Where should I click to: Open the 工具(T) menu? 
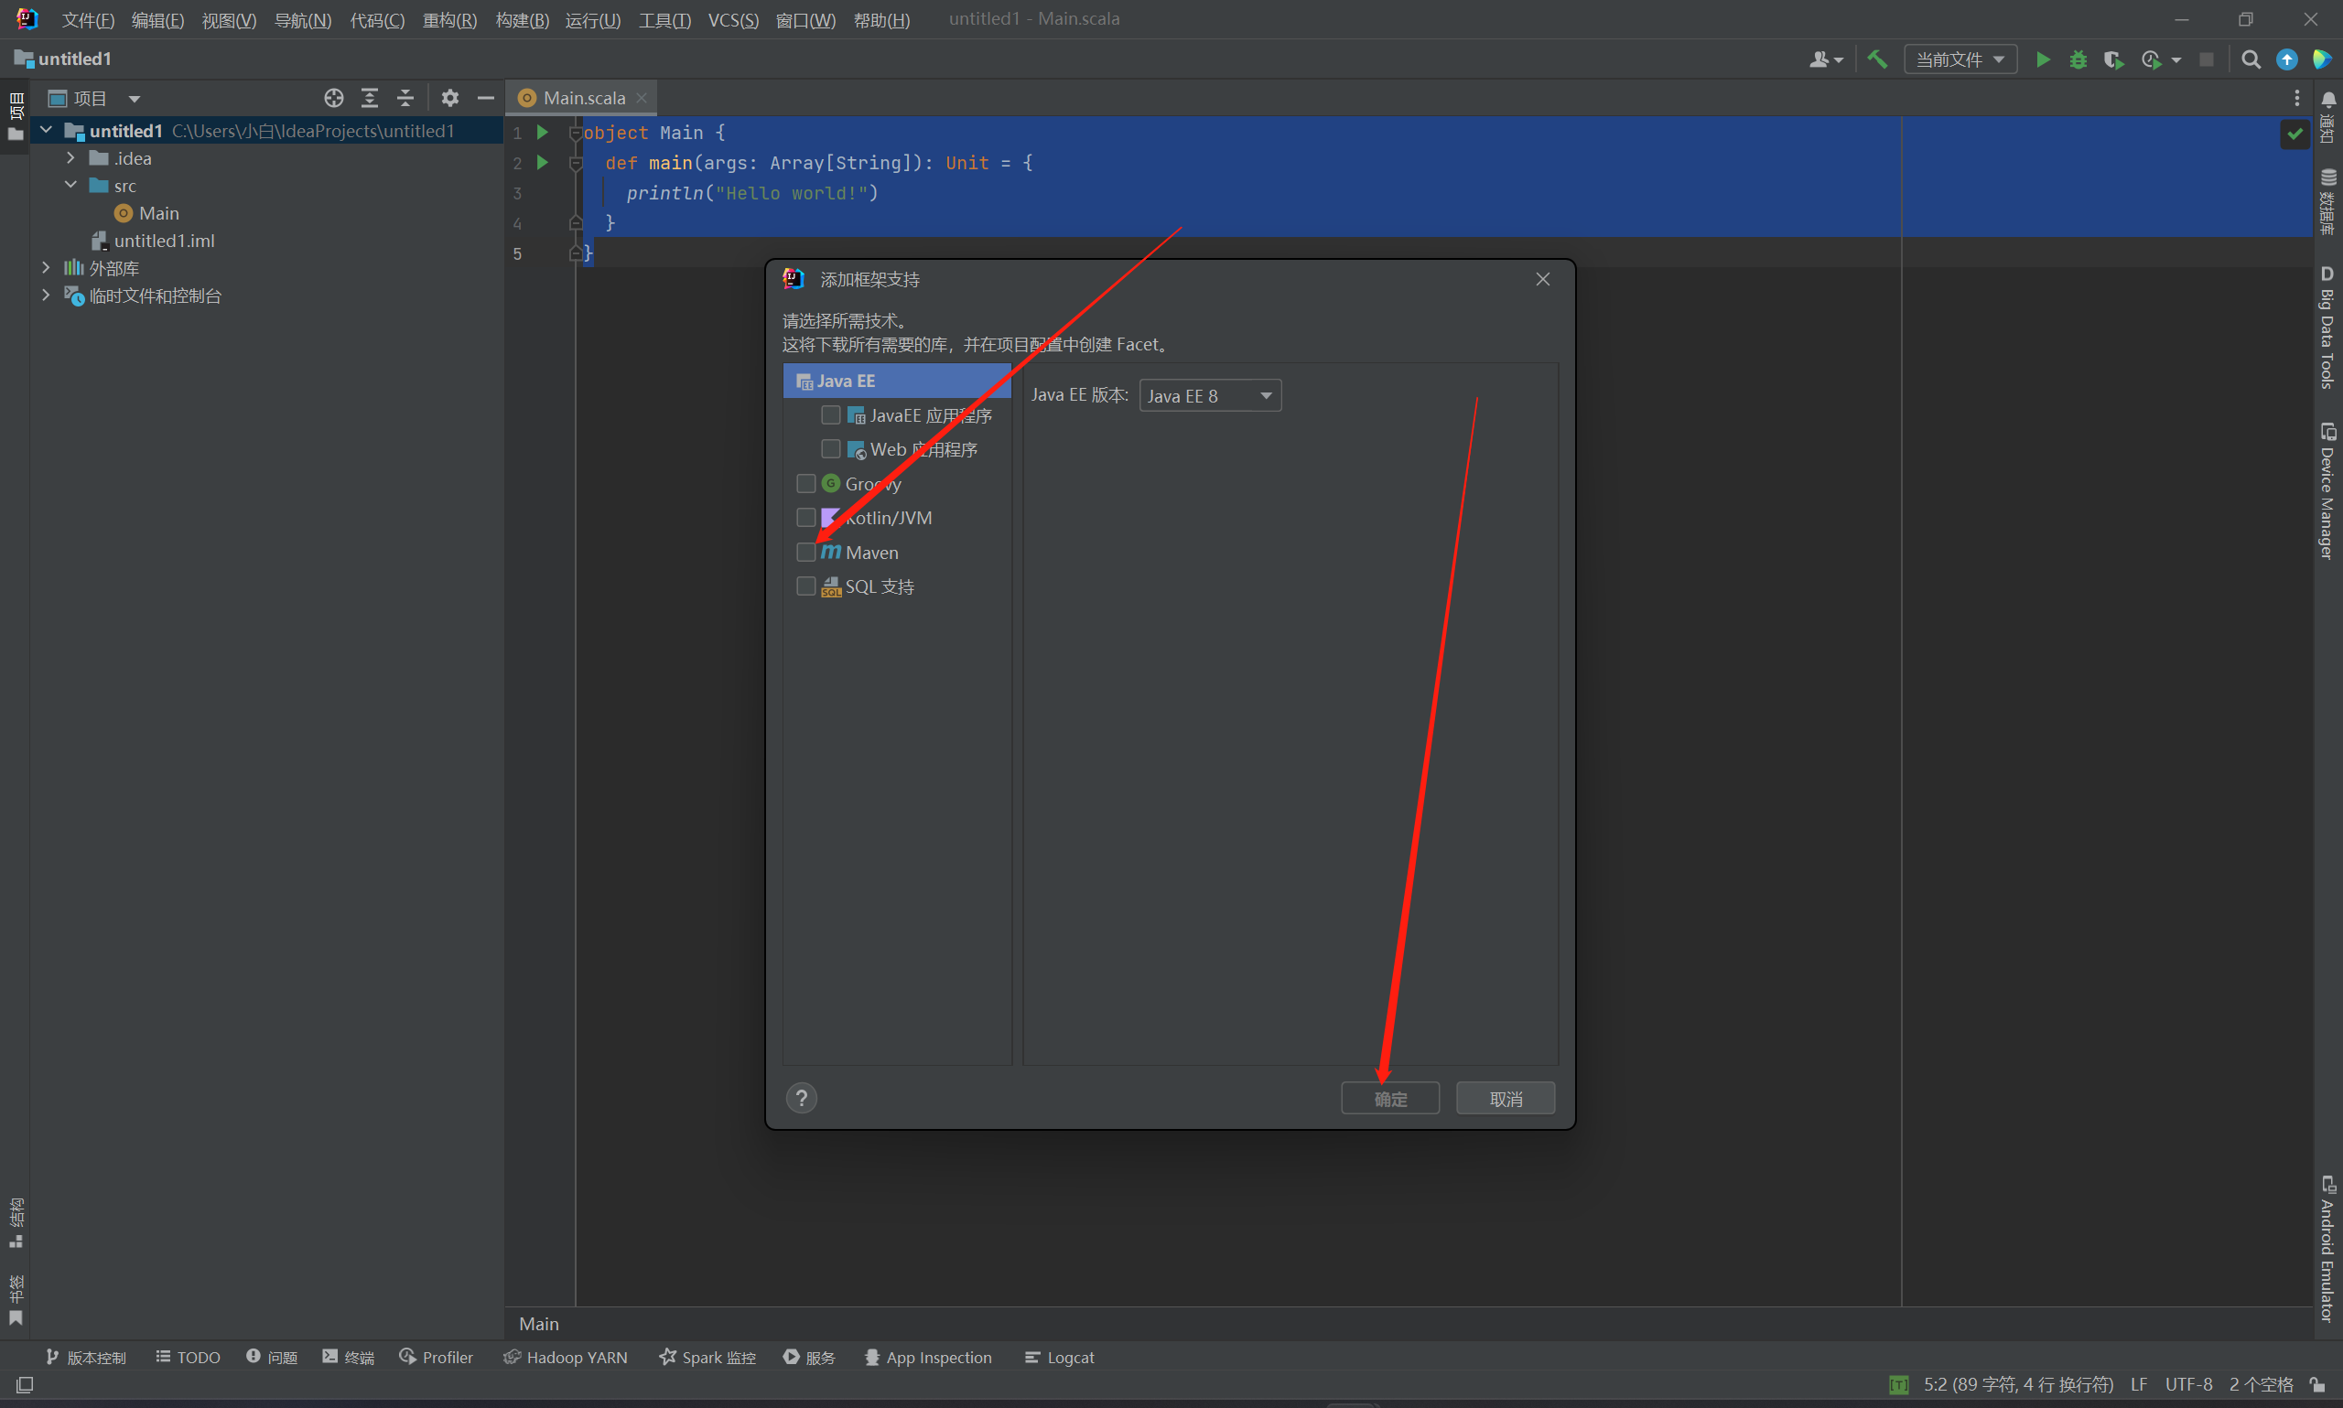click(664, 20)
